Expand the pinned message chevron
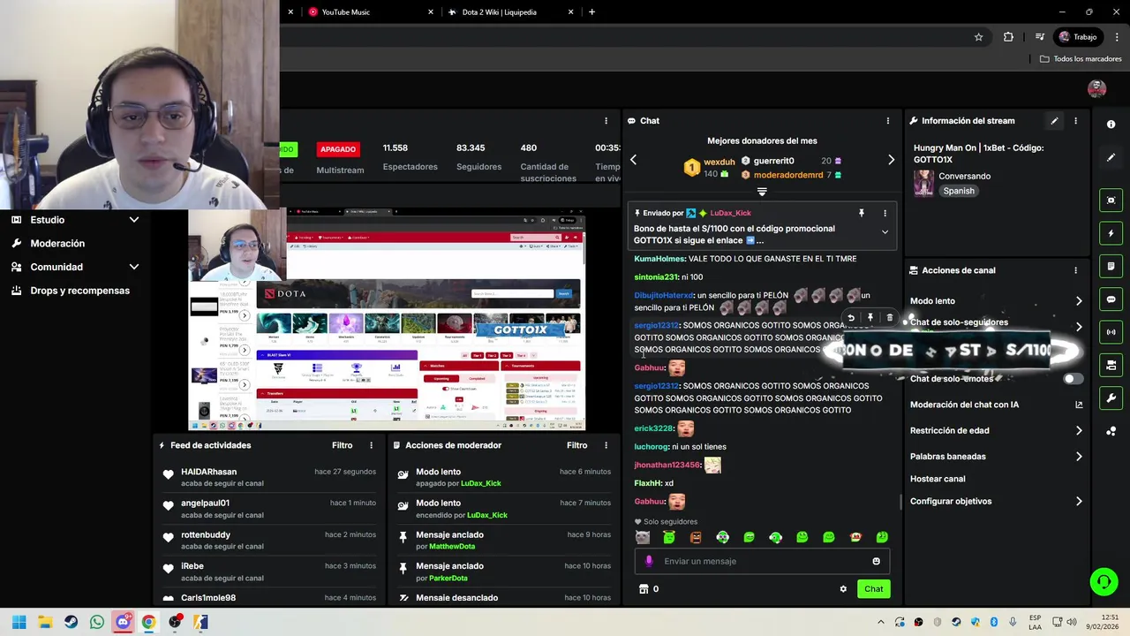Screen dimensions: 1130x636 [x=885, y=231]
